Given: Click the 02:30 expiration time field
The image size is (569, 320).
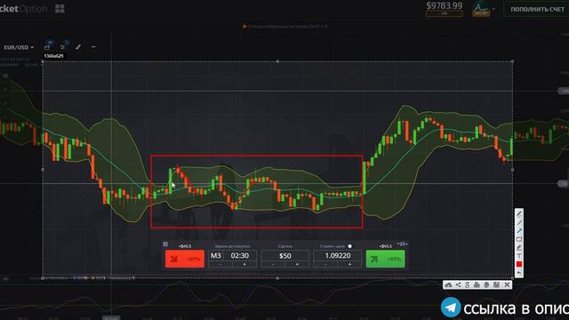Looking at the screenshot, I should coord(240,255).
